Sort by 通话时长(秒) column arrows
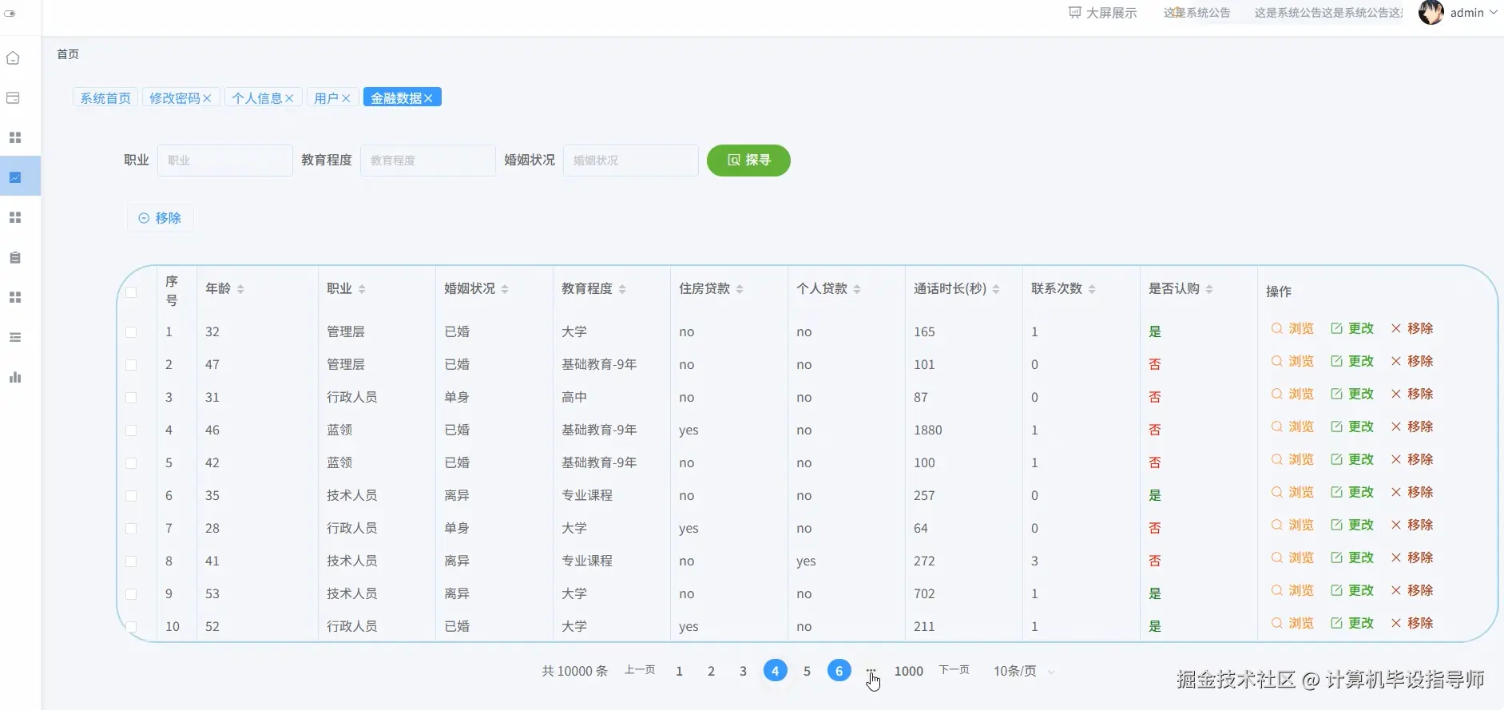This screenshot has width=1504, height=710. click(996, 288)
